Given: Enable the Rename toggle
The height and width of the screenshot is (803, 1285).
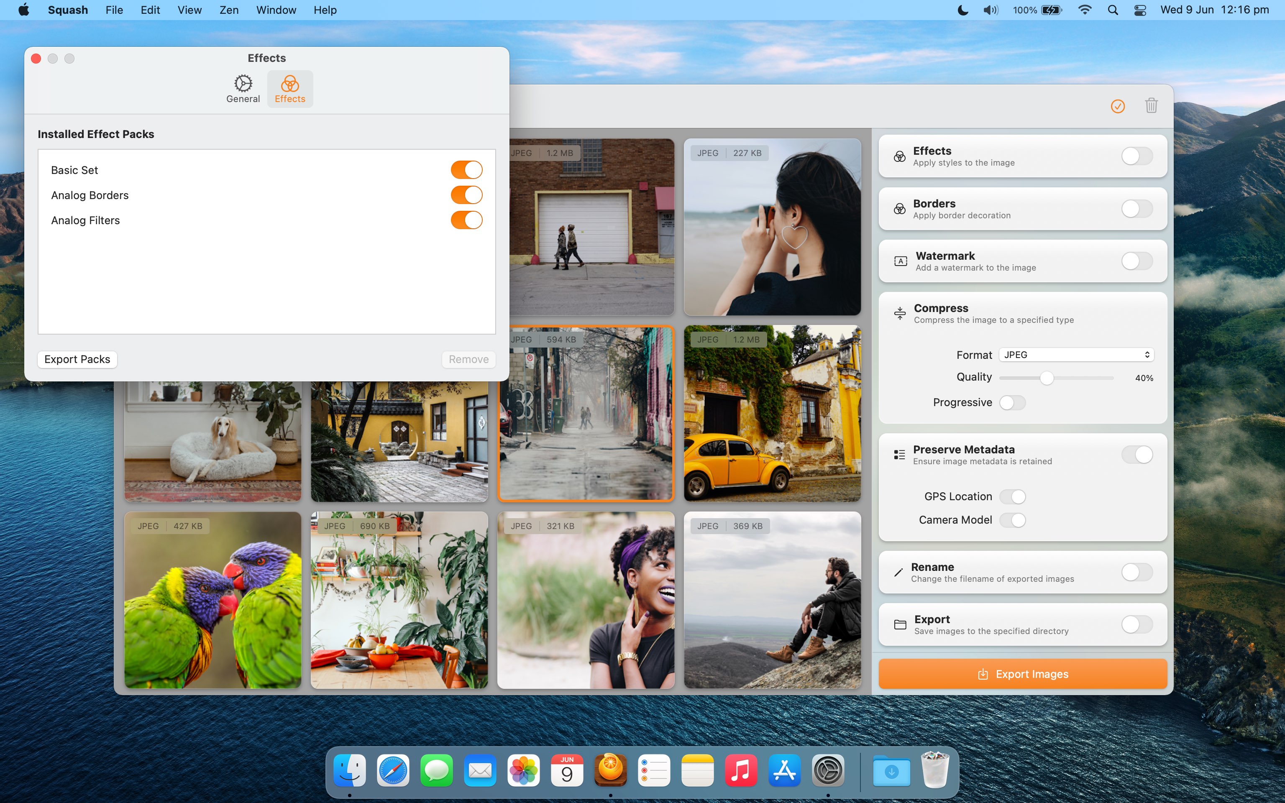Looking at the screenshot, I should (1137, 572).
